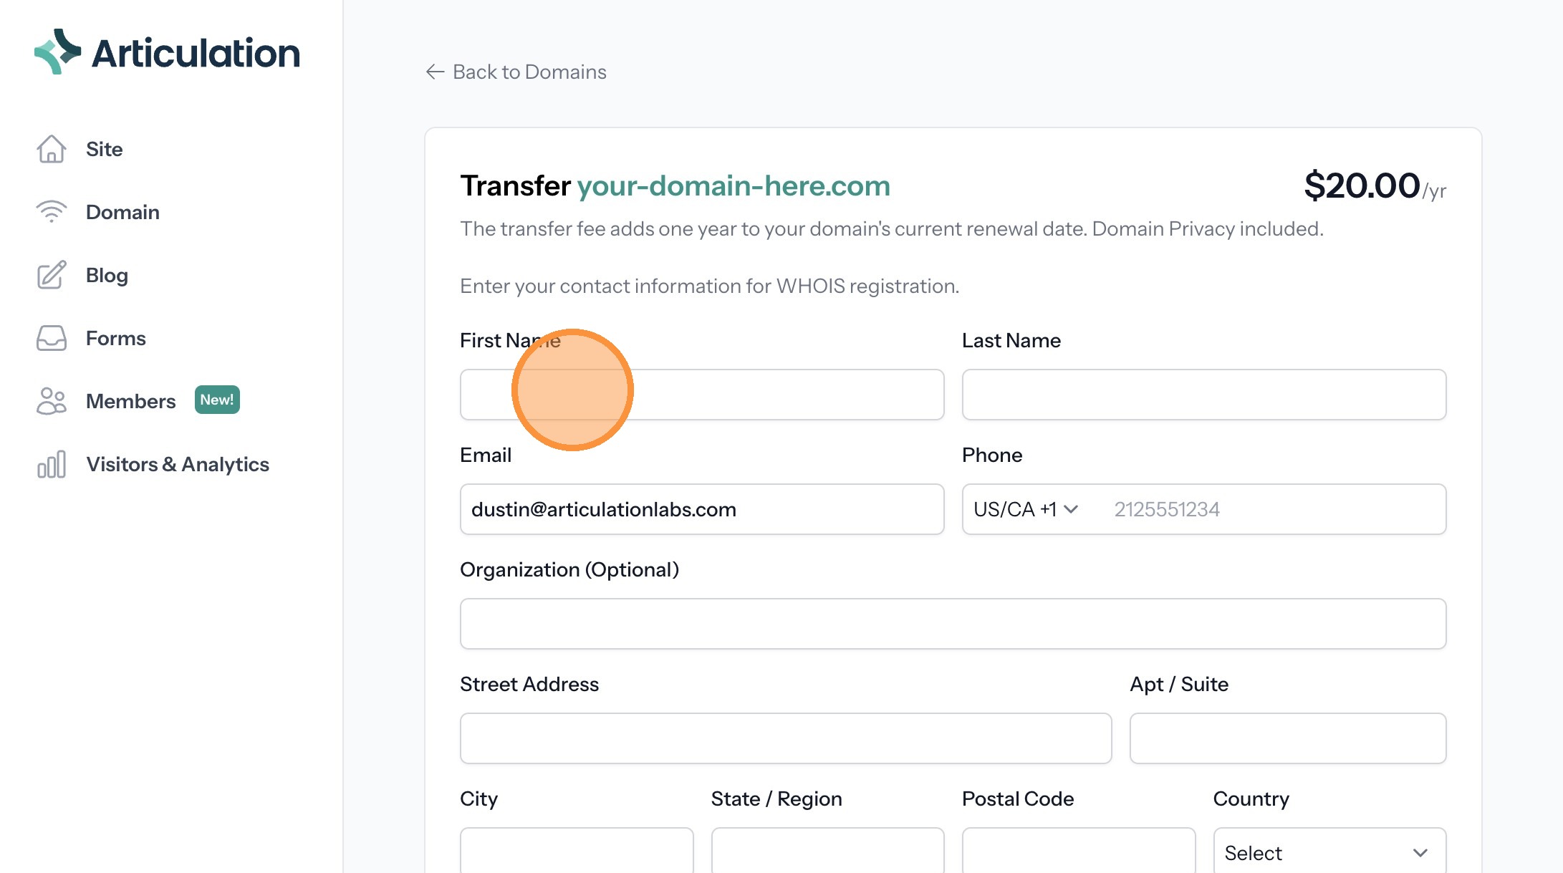Click the back arrow beside Back to Domains

coord(435,72)
